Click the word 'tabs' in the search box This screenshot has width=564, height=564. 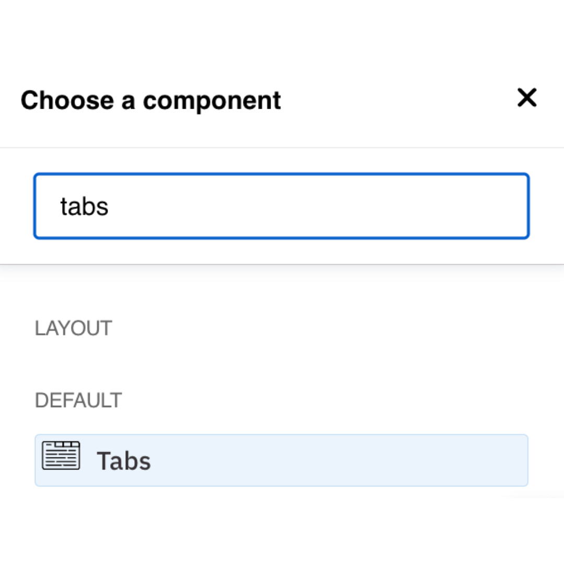(x=84, y=207)
